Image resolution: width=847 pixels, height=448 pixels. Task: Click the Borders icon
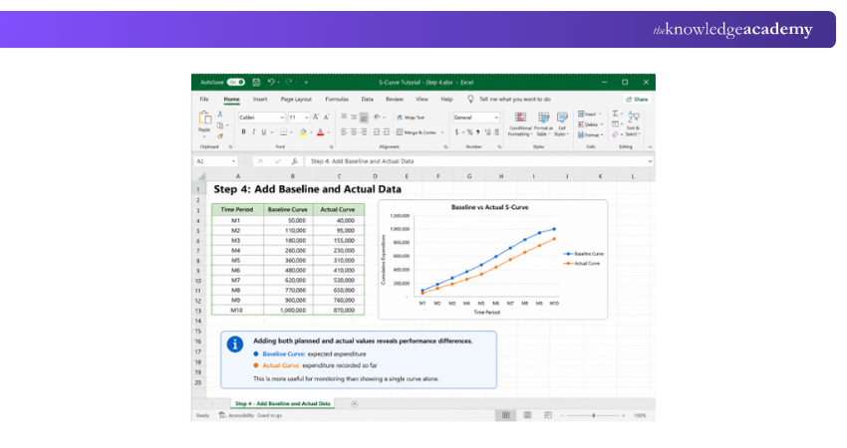coord(283,132)
